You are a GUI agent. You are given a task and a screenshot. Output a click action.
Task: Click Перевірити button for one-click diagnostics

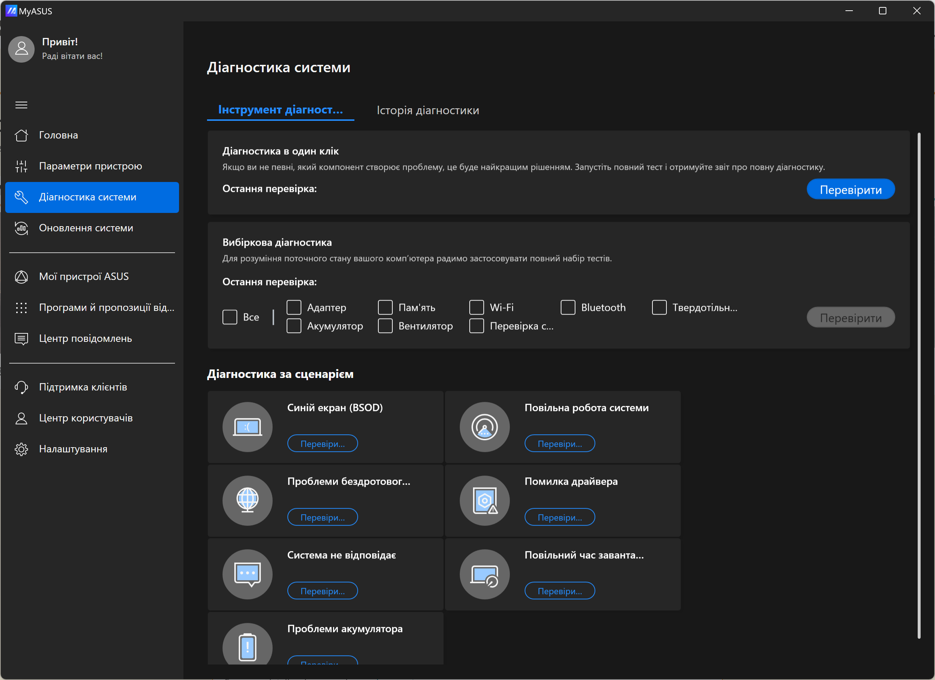click(851, 189)
